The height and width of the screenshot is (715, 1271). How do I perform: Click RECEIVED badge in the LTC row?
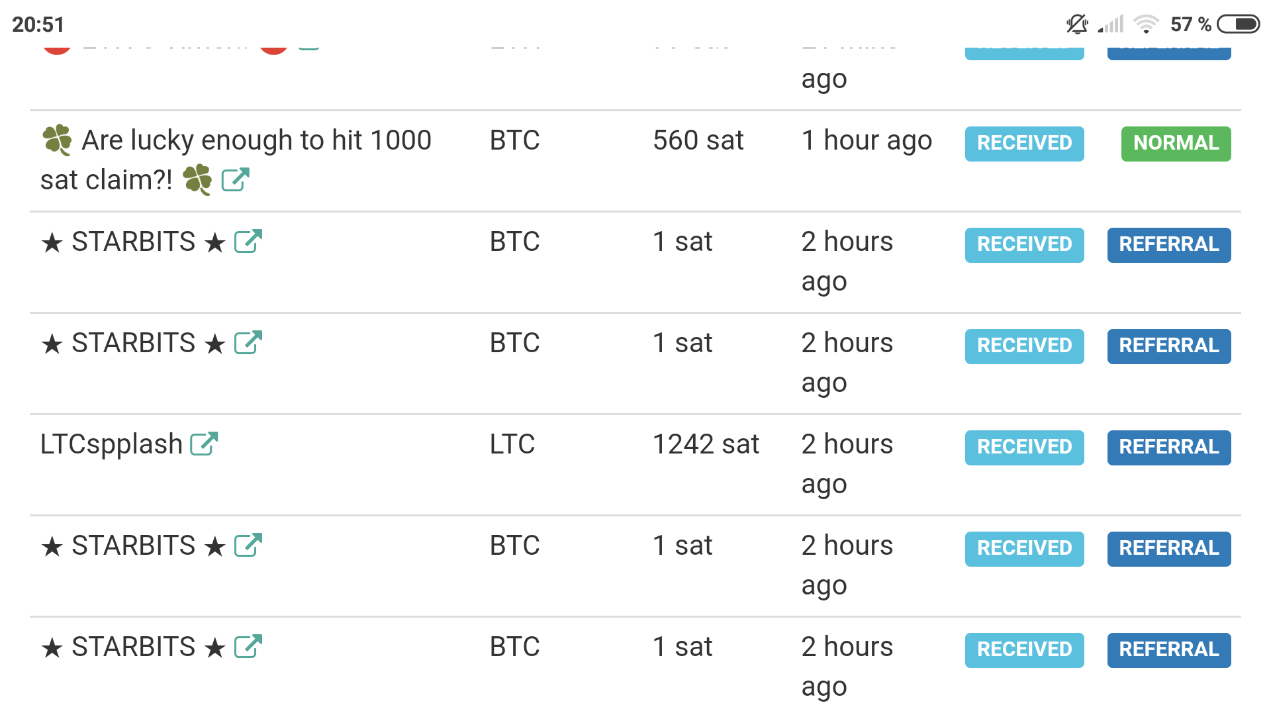pyautogui.click(x=1024, y=447)
